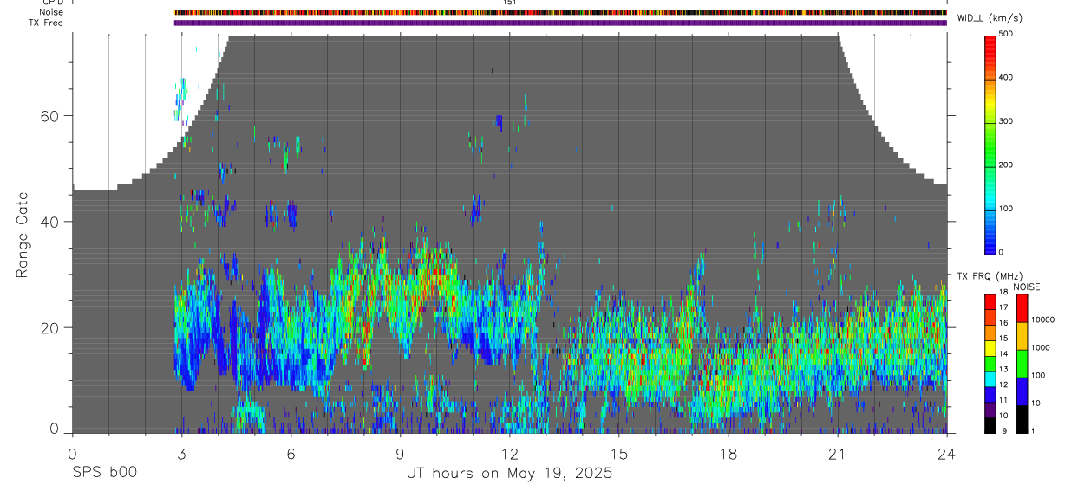
Task: Click the spectral width color bar
Action: click(x=991, y=144)
